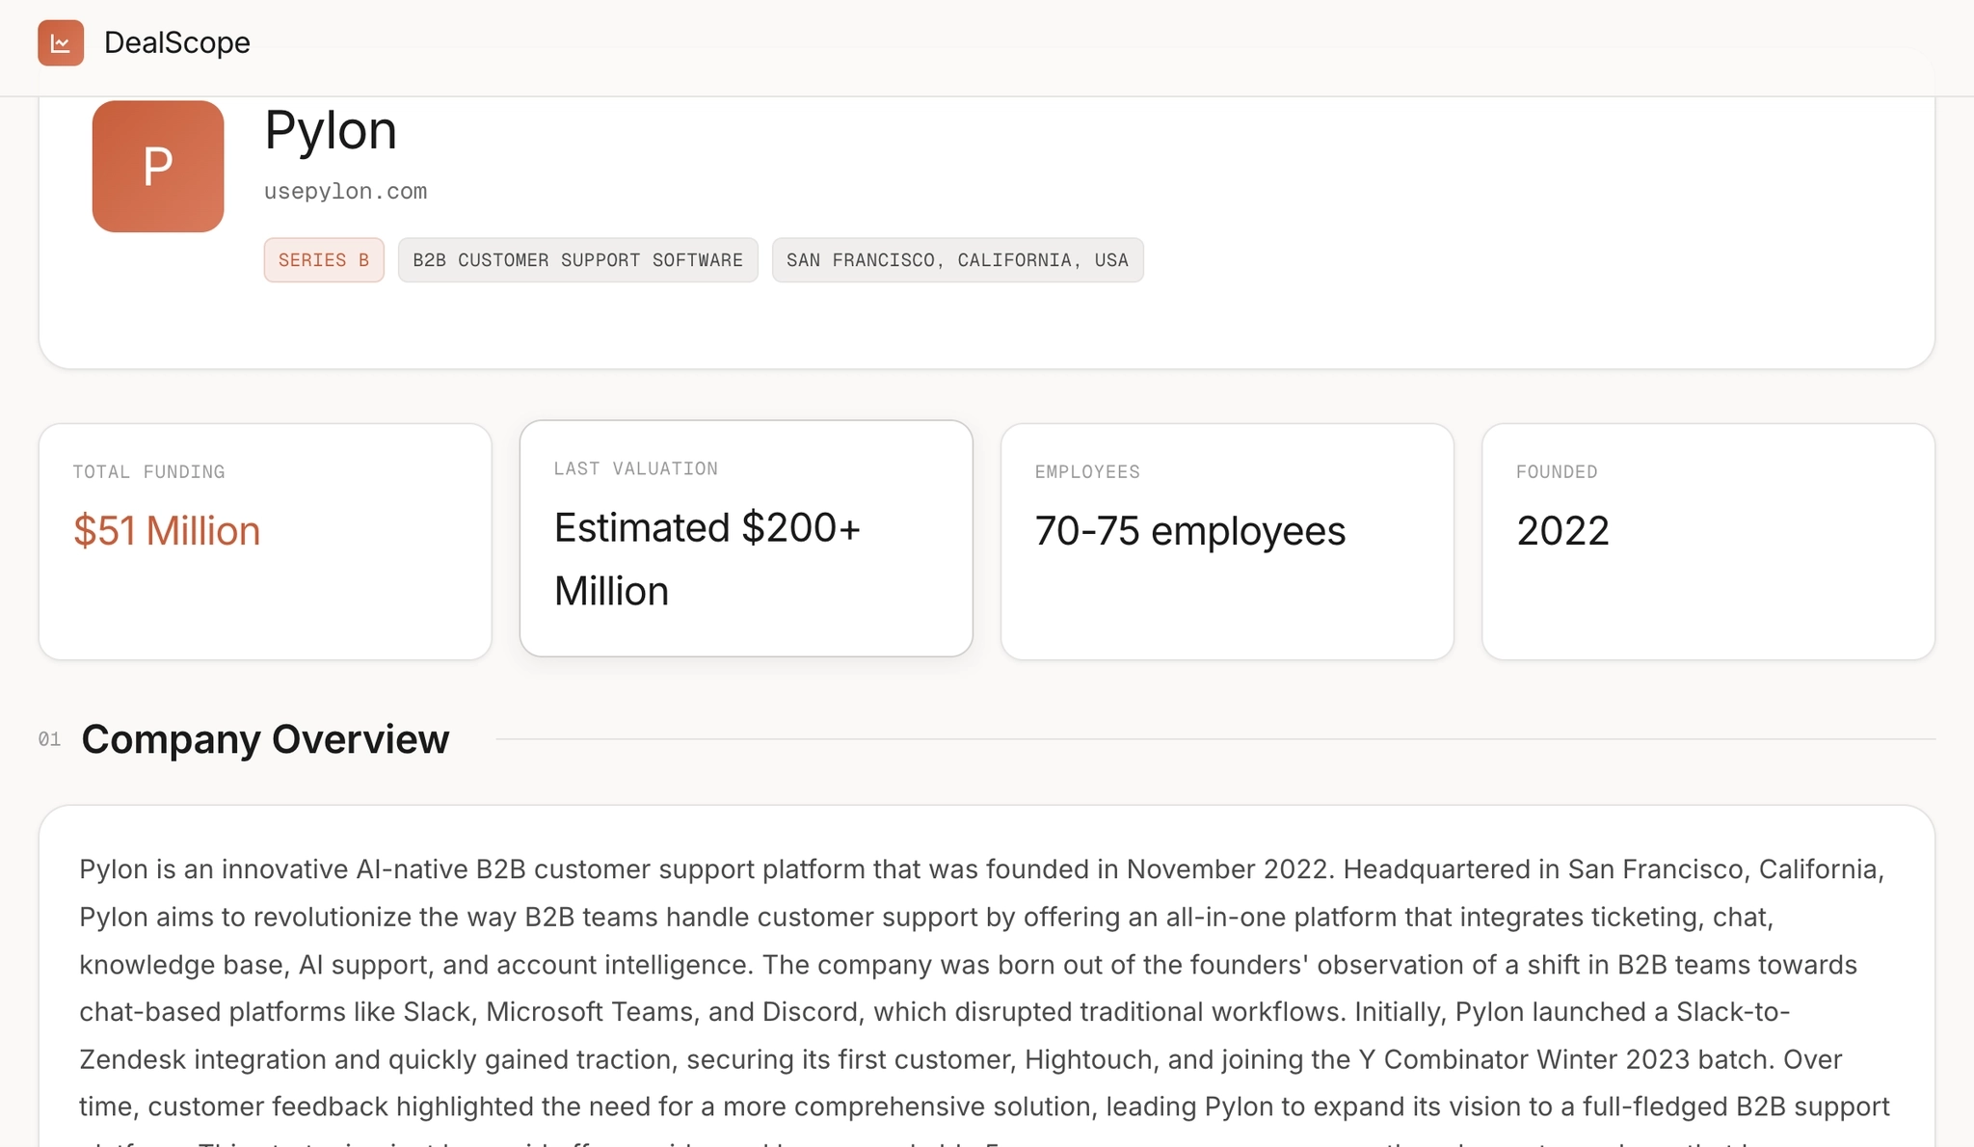Viewport: 1974px width, 1147px height.
Task: Click the Company Overview section heading
Action: click(x=265, y=739)
